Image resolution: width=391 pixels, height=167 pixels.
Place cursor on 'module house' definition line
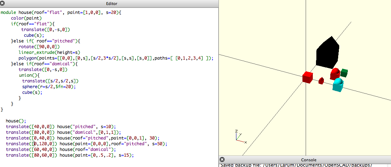61,12
